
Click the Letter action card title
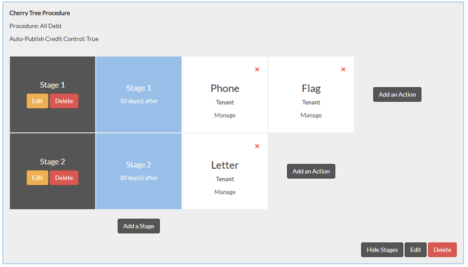point(225,165)
